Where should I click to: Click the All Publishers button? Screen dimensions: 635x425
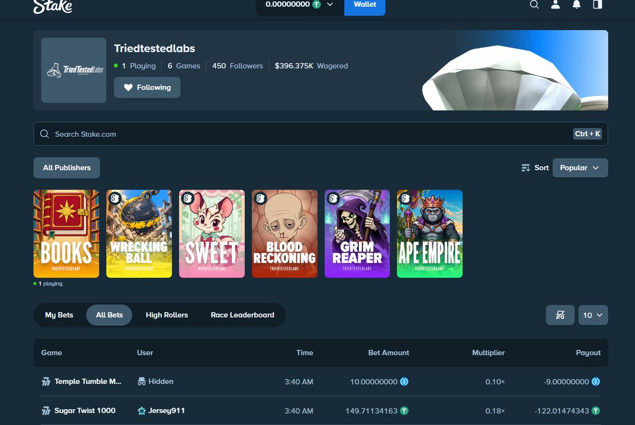pyautogui.click(x=67, y=168)
